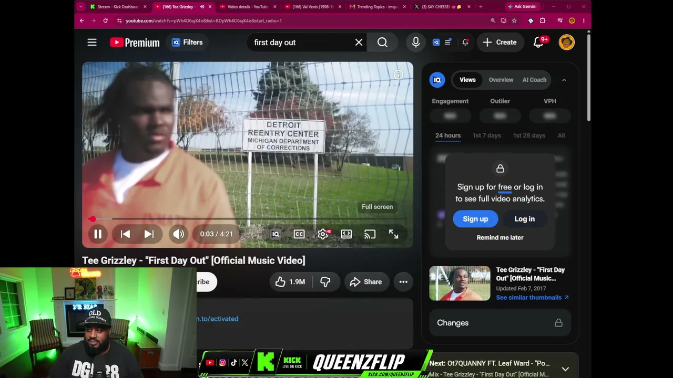Like the video with 1.9M likes
Screen dimensions: 673x378
click(290, 282)
